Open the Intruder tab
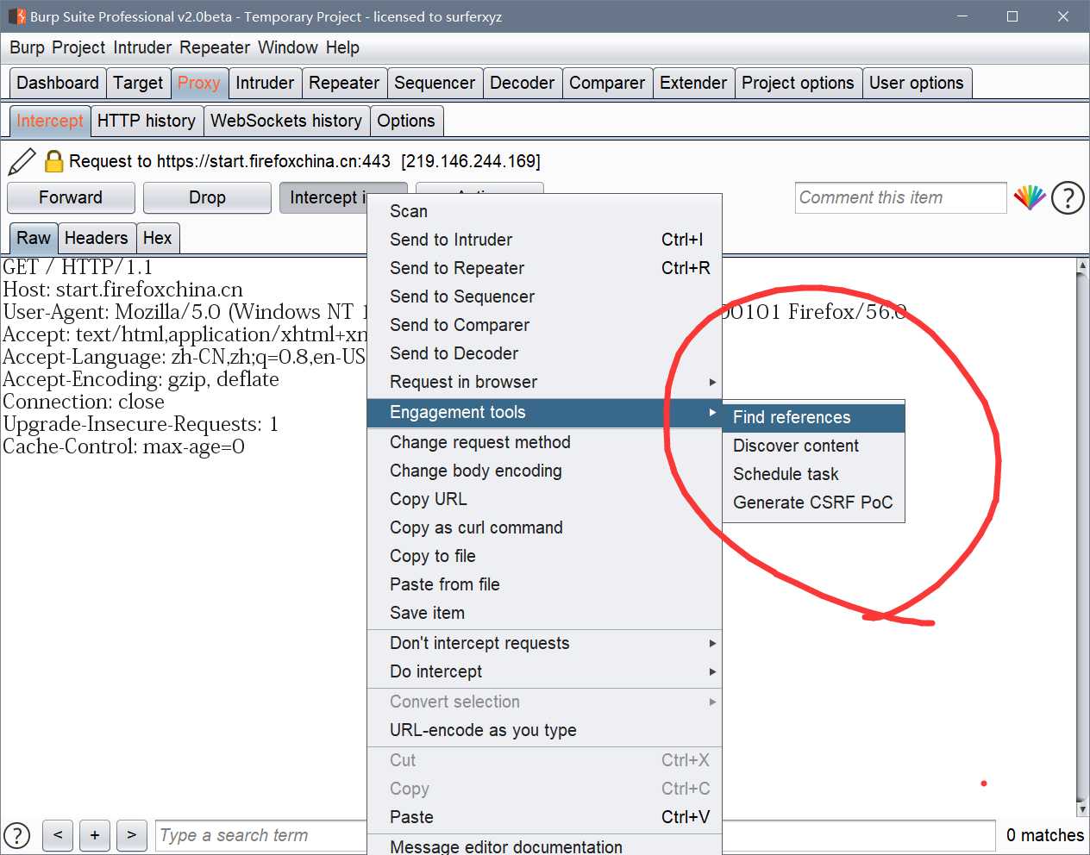Screen dimensions: 1090x855 [265, 83]
